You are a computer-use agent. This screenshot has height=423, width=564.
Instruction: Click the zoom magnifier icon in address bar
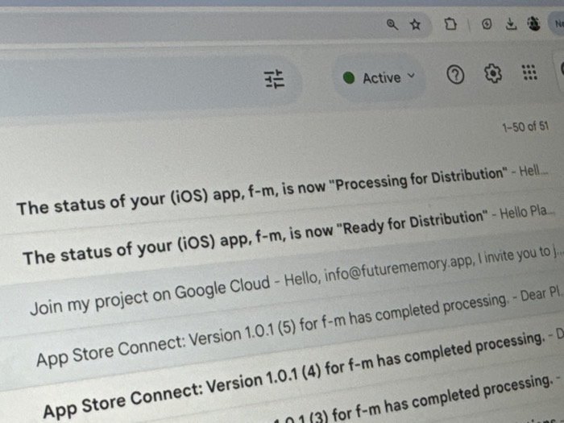pos(392,25)
